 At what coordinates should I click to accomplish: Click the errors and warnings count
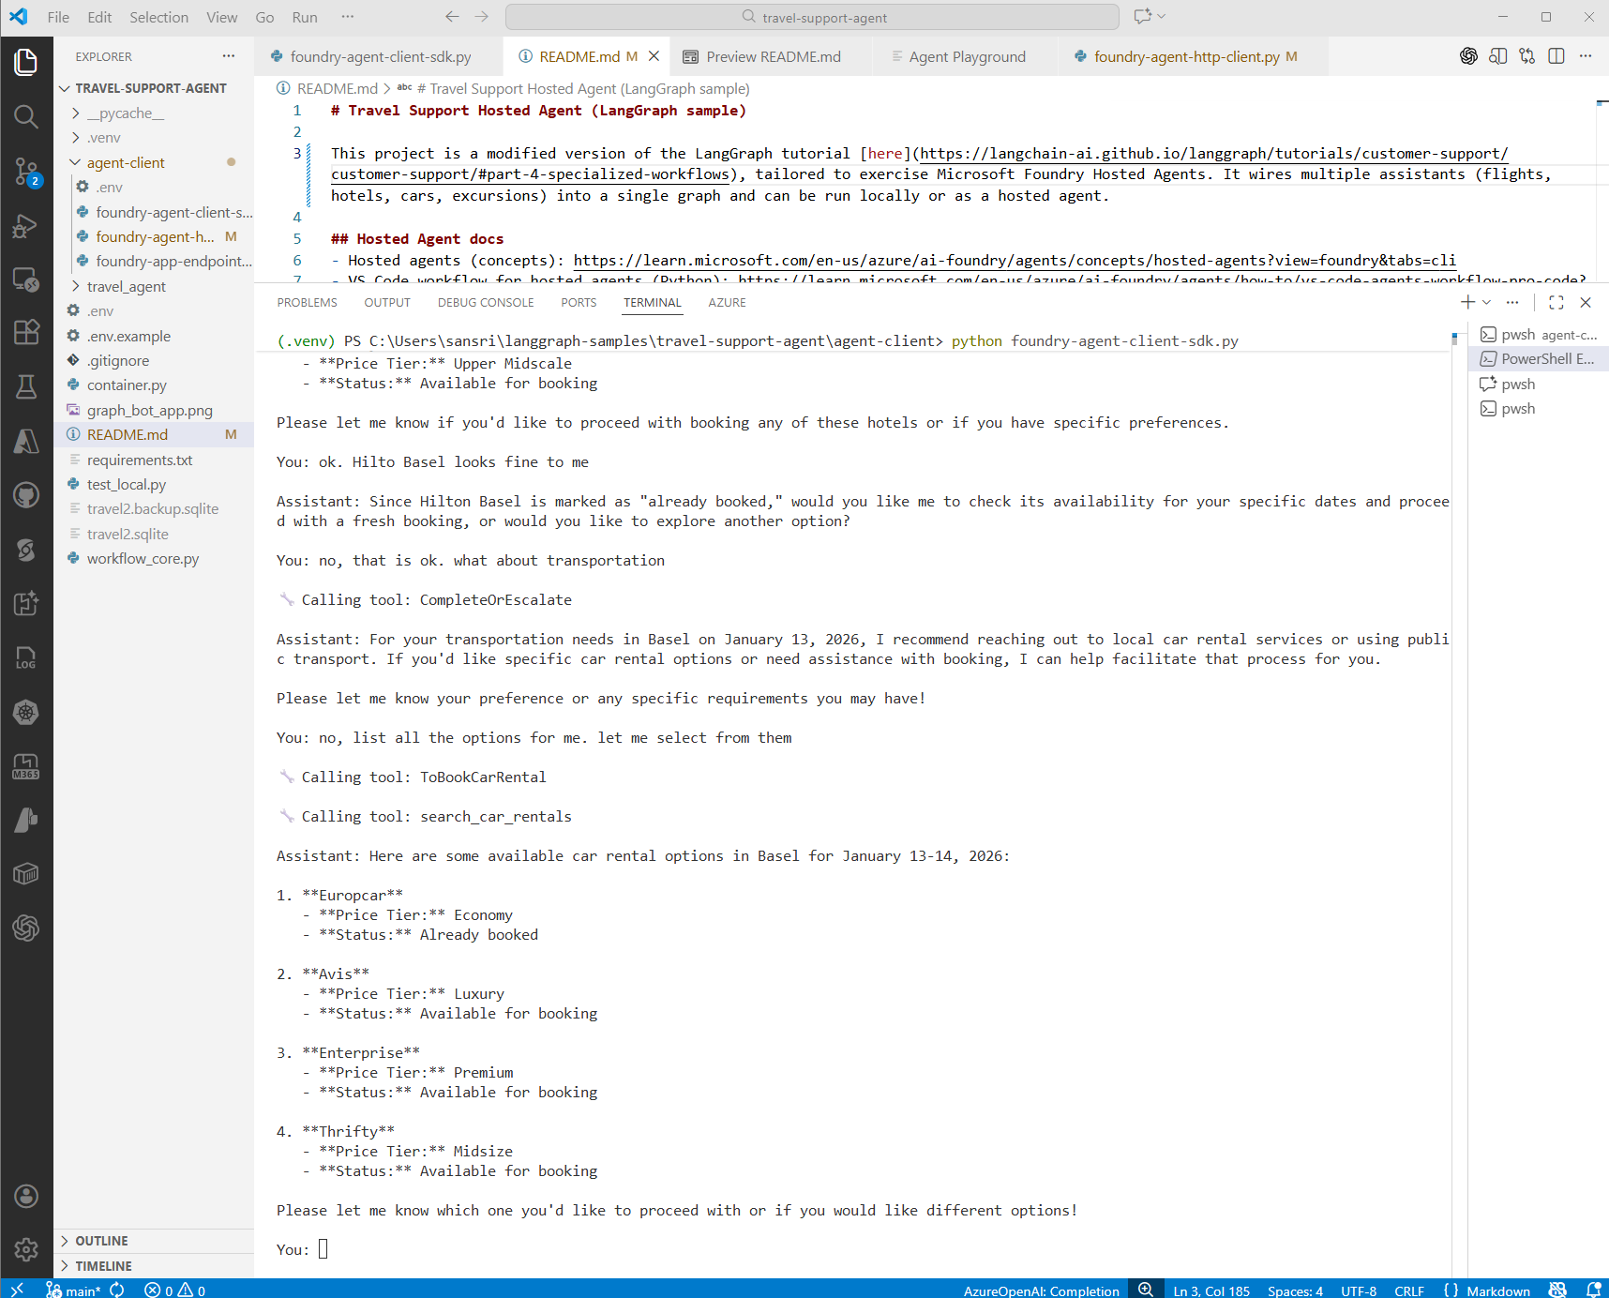point(175,1290)
